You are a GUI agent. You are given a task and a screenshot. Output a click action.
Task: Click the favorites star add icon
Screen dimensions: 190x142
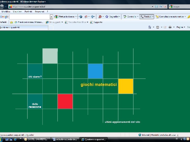12,22
